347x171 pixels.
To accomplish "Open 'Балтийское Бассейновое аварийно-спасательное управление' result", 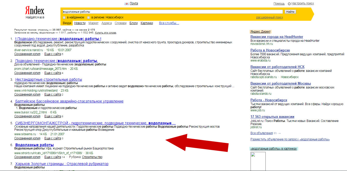I will pos(69,101).
